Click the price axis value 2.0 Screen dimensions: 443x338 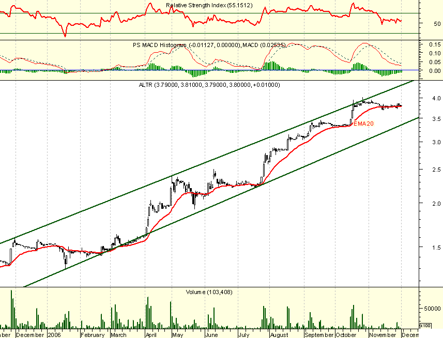click(x=436, y=203)
